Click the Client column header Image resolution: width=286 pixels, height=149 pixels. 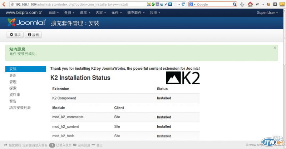point(119,108)
